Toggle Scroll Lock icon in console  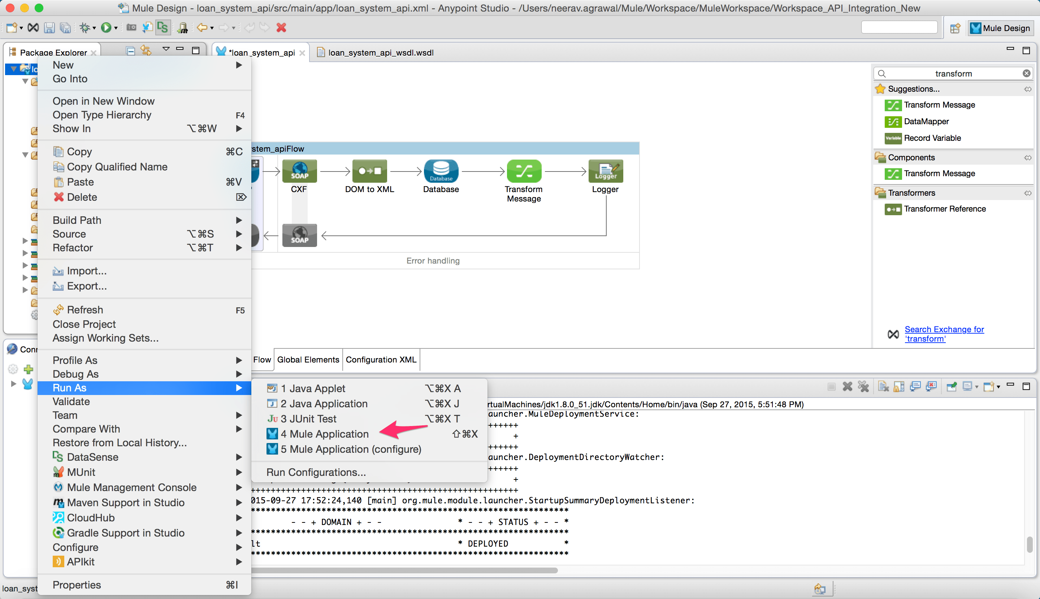(x=899, y=386)
